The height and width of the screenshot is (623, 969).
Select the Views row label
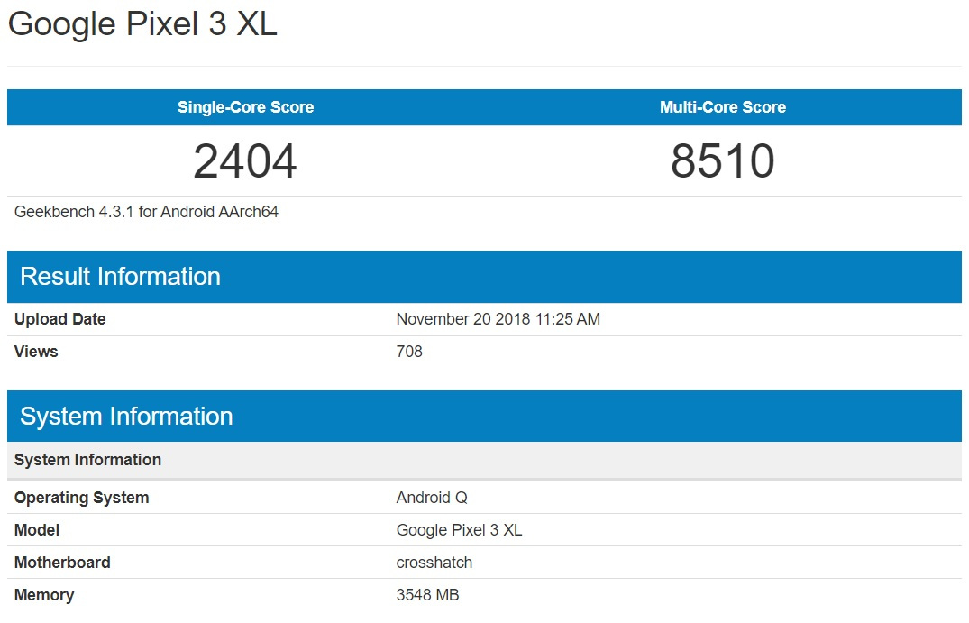tap(36, 352)
